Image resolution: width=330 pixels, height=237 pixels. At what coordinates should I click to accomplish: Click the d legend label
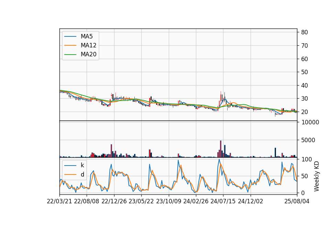(82, 174)
